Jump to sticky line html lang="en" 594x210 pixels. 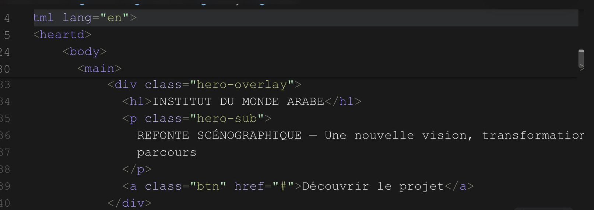[85, 18]
